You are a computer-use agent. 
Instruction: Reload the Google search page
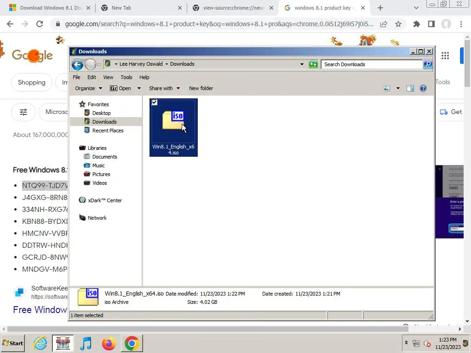coord(40,24)
